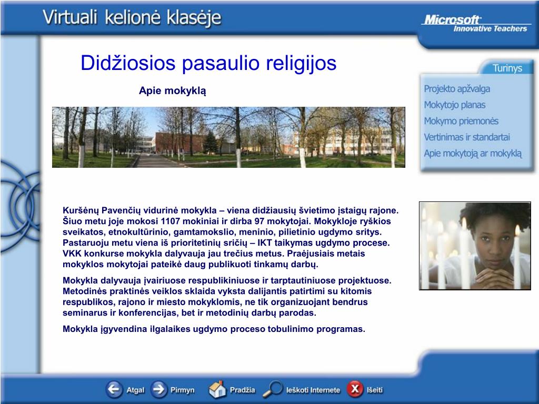Click the back arrow icon beside Atgal

(114, 389)
